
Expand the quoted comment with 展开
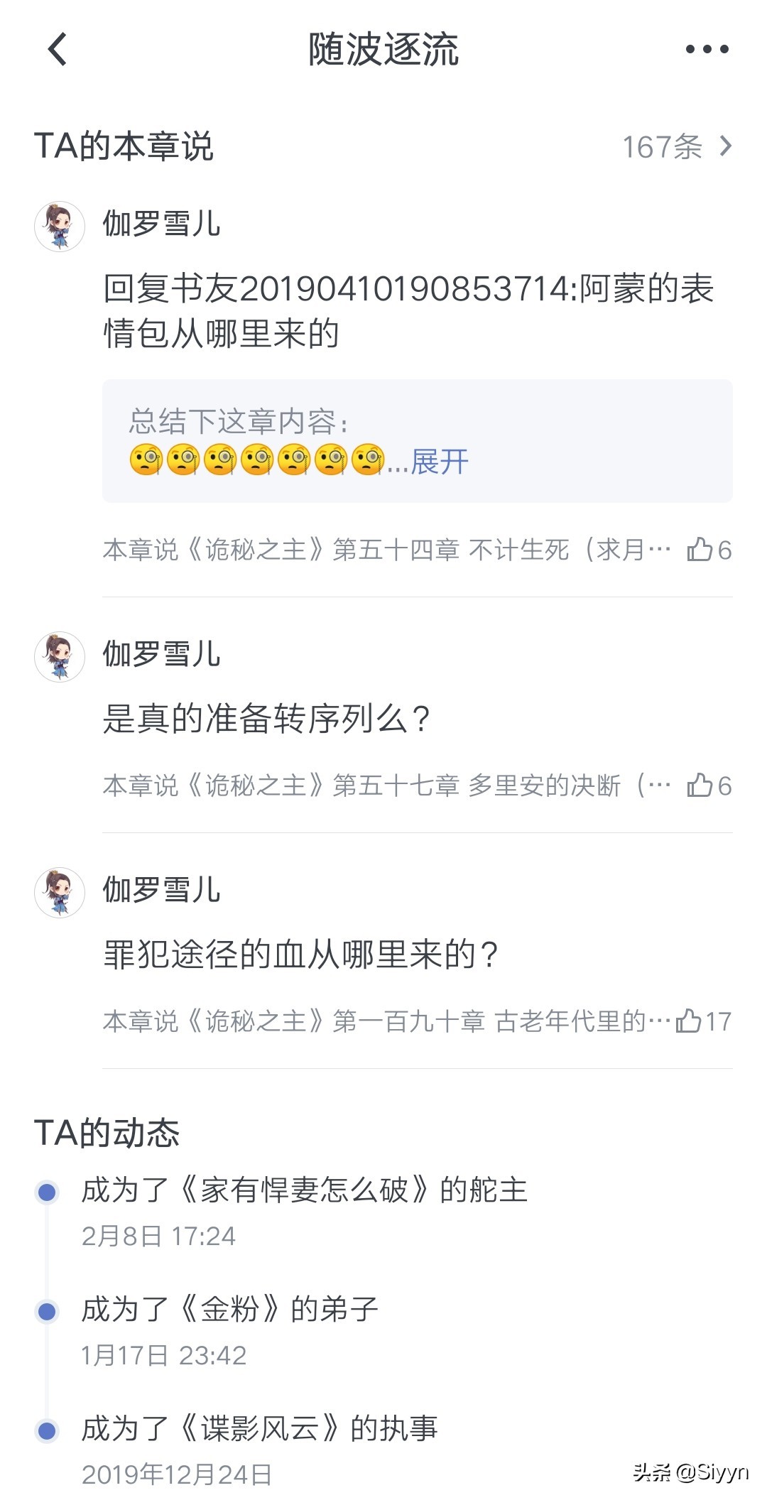tap(440, 462)
